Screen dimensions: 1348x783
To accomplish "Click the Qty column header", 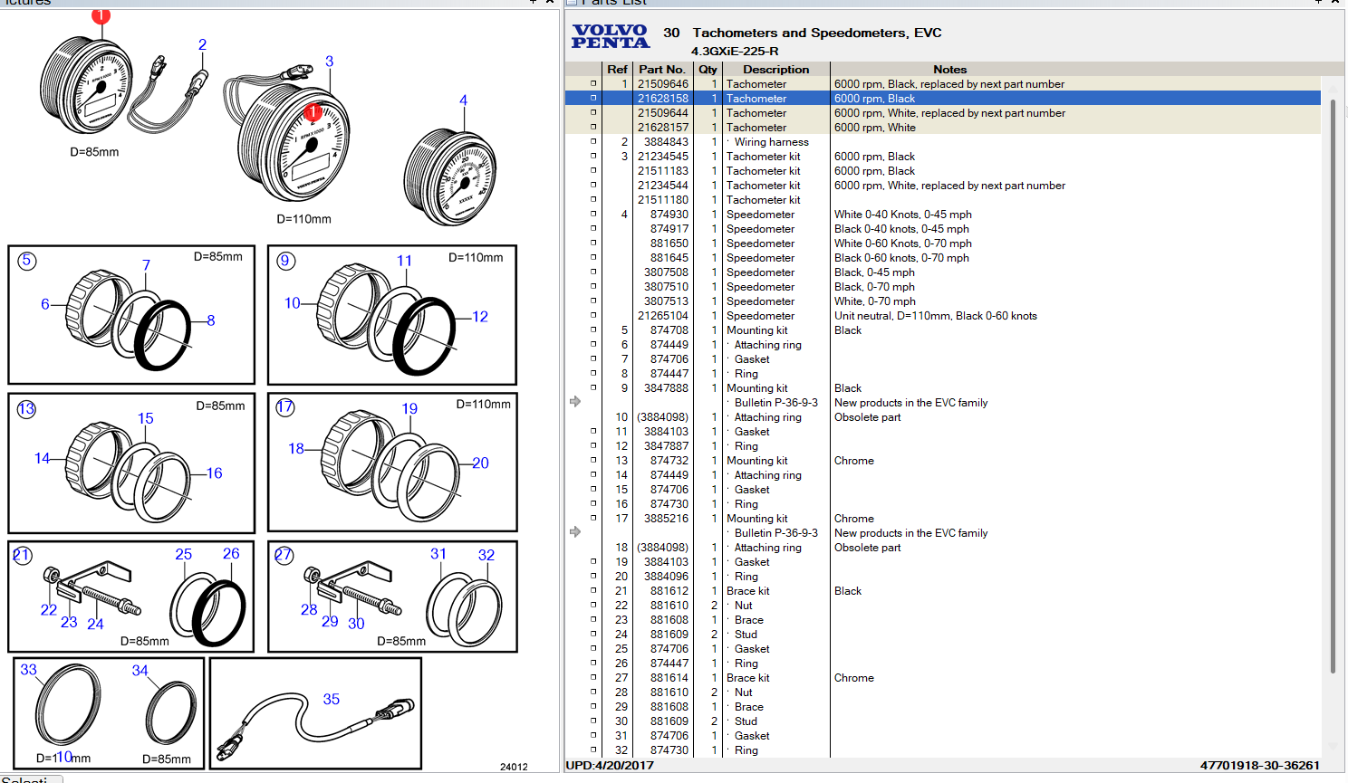I will coord(708,69).
